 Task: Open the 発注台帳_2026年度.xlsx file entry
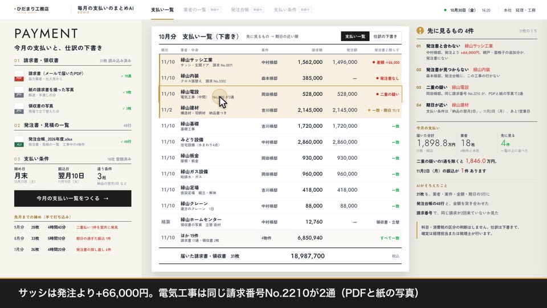tap(72, 141)
